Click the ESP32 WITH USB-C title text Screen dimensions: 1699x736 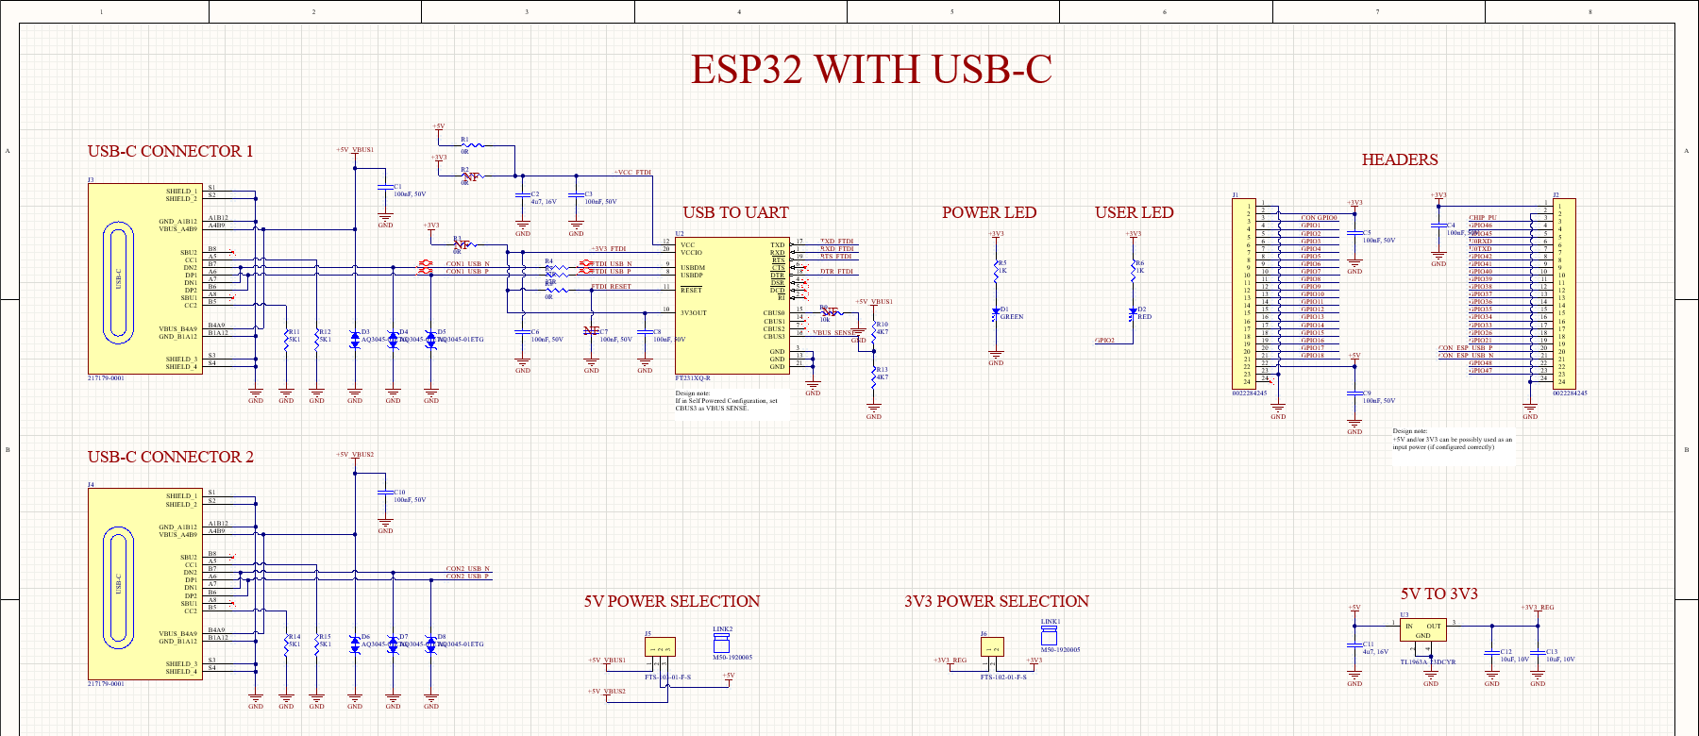[870, 70]
